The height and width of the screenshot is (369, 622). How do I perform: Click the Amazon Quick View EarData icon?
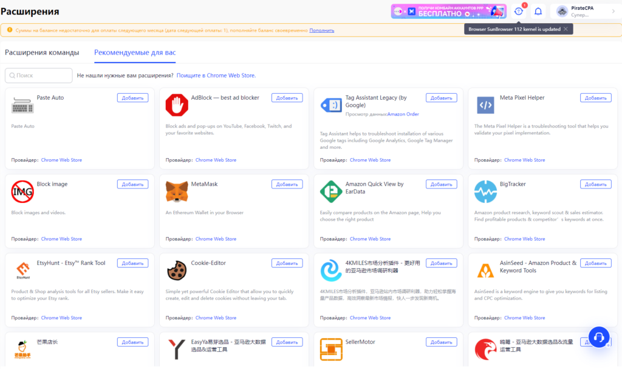click(331, 191)
